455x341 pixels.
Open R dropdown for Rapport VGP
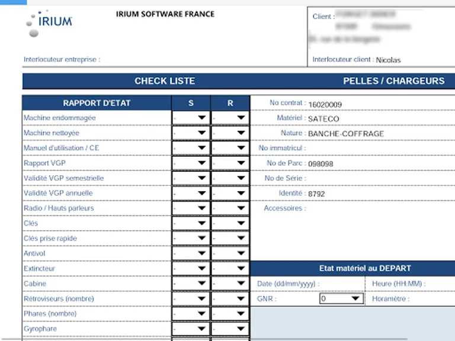coord(230,163)
